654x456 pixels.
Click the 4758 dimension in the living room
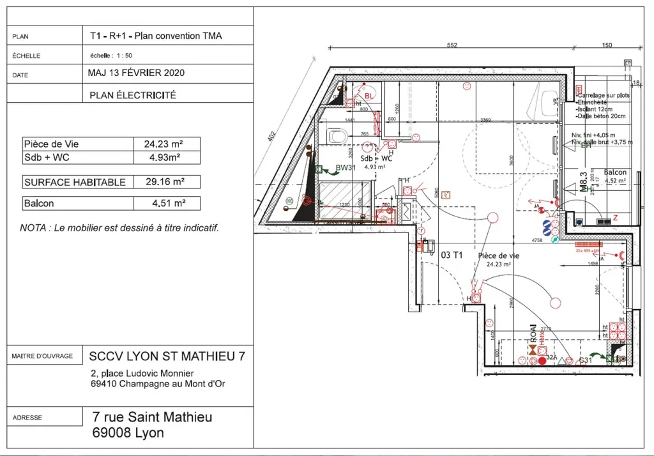[x=536, y=240]
